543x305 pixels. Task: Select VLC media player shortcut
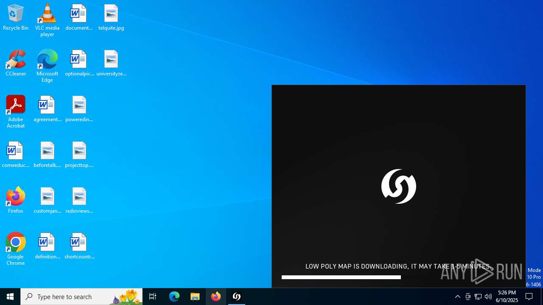click(47, 20)
